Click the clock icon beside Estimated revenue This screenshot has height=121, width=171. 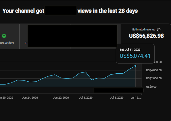[159, 30]
